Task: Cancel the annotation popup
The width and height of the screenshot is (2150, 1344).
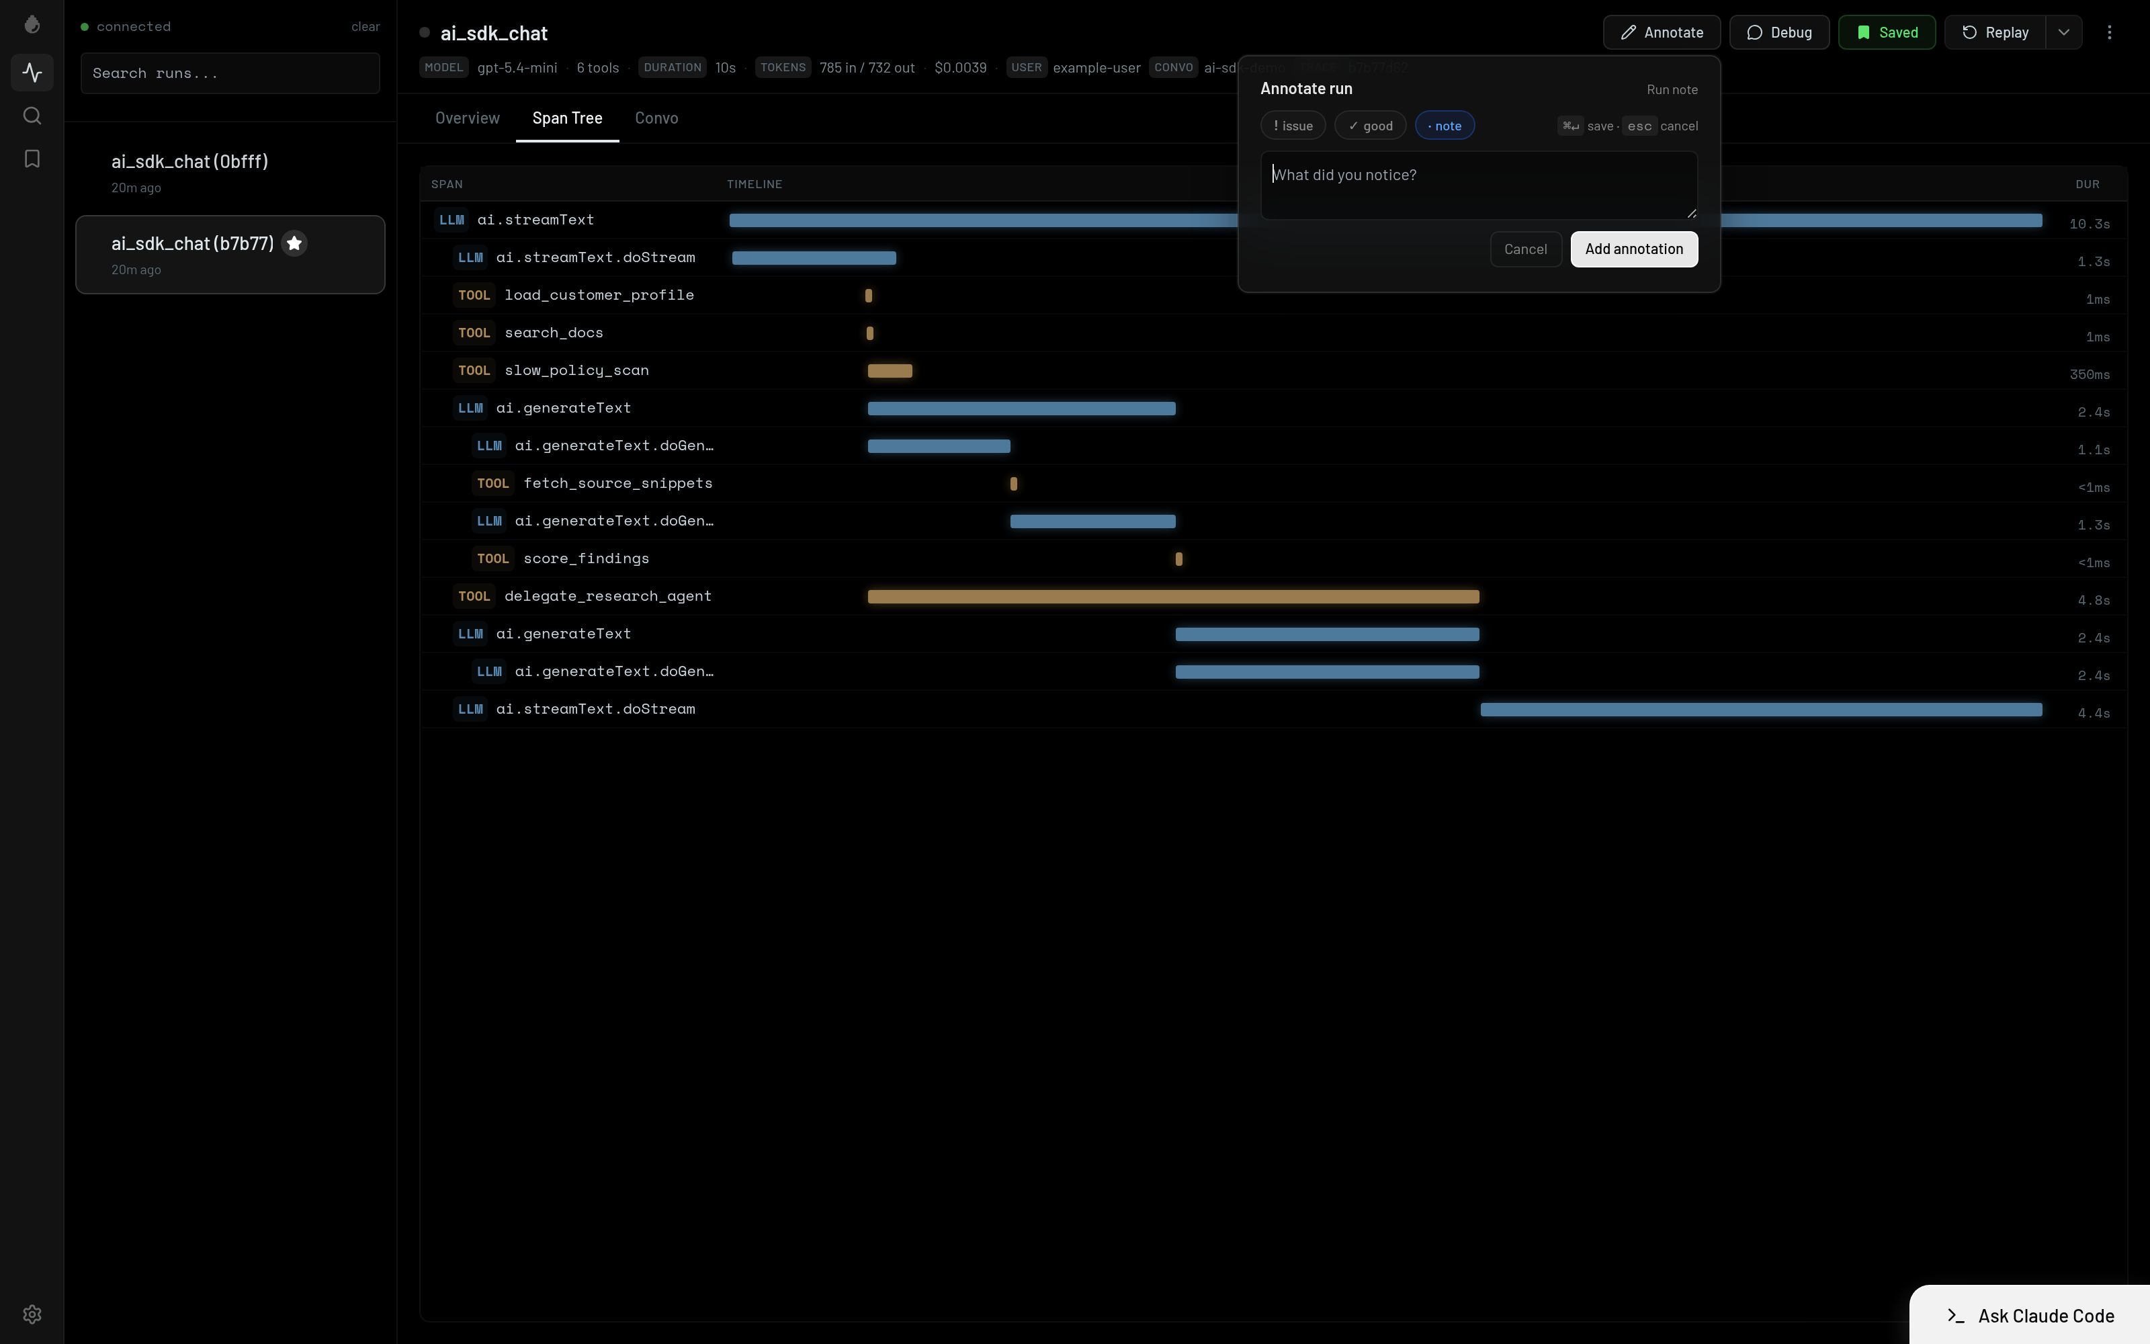Action: (1525, 249)
